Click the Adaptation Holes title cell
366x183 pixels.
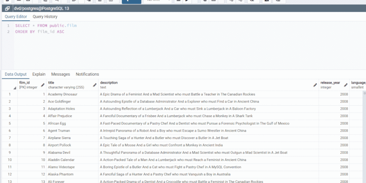tap(73, 109)
